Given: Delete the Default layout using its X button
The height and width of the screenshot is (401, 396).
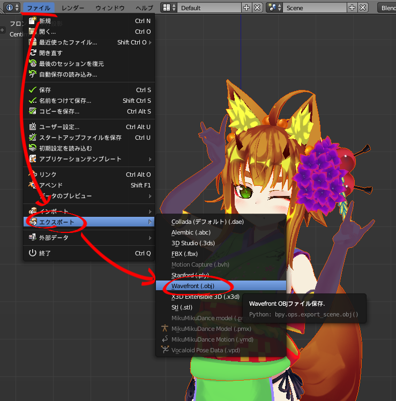Looking at the screenshot, I should click(x=257, y=7).
